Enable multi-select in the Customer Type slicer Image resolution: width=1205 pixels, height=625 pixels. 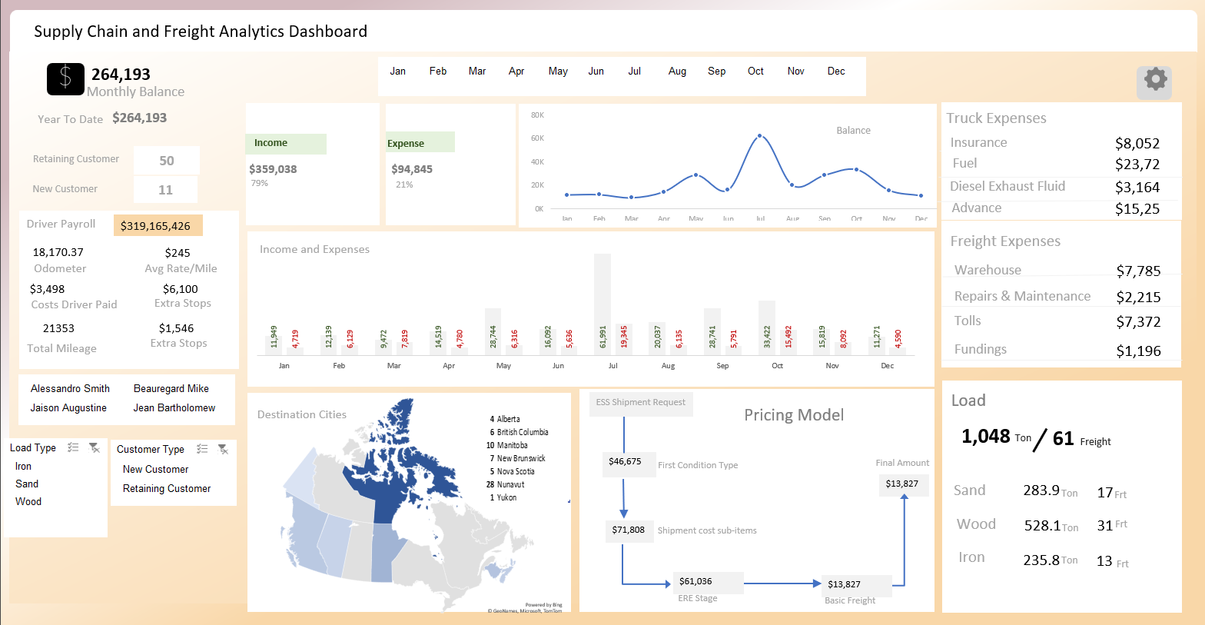pyautogui.click(x=202, y=449)
